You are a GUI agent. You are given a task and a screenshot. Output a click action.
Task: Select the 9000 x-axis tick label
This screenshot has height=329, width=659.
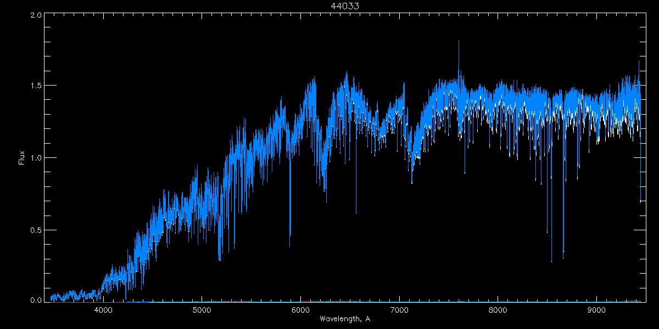pos(597,310)
